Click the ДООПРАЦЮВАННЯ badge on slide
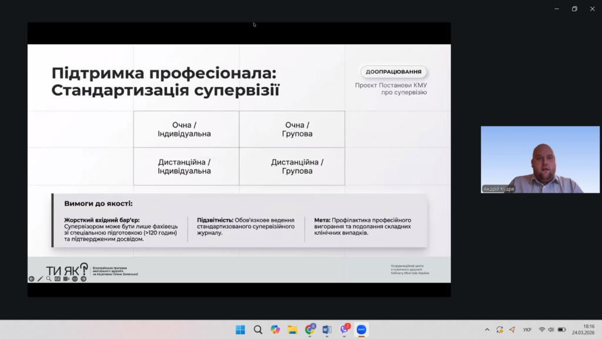Viewport: 602px width, 339px height. tap(393, 72)
